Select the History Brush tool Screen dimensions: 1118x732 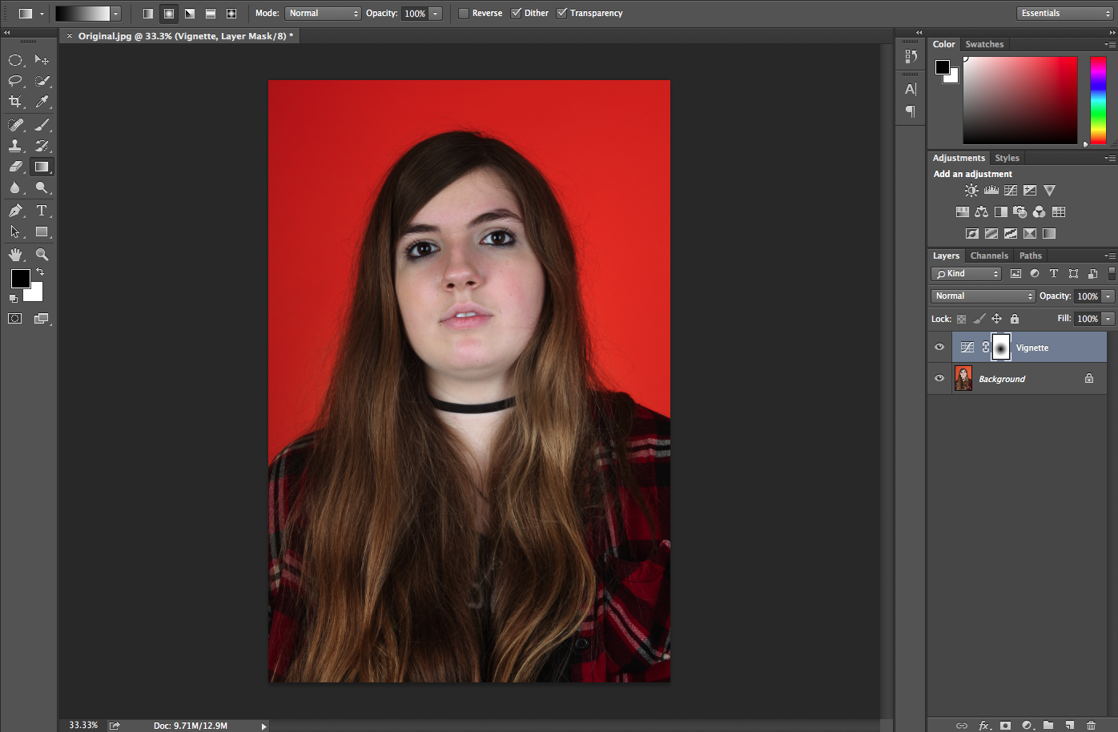pyautogui.click(x=42, y=146)
